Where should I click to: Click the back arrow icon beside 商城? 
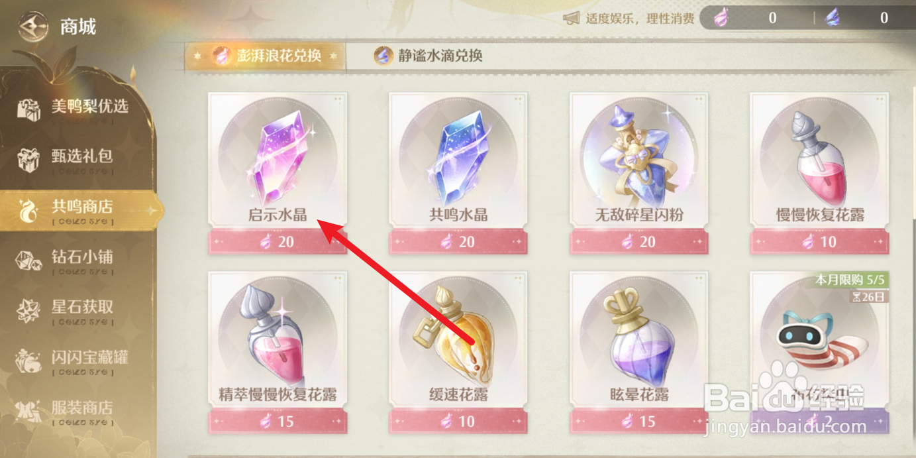tap(32, 27)
